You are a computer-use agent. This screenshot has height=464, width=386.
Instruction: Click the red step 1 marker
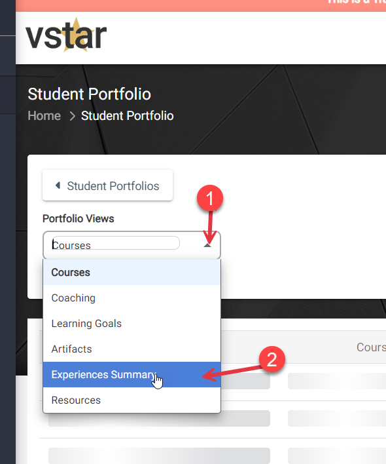[x=210, y=198]
